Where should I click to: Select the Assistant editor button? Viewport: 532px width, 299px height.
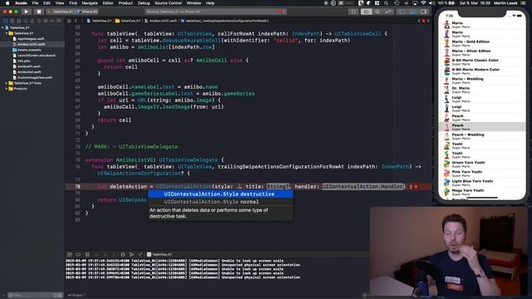click(x=377, y=12)
